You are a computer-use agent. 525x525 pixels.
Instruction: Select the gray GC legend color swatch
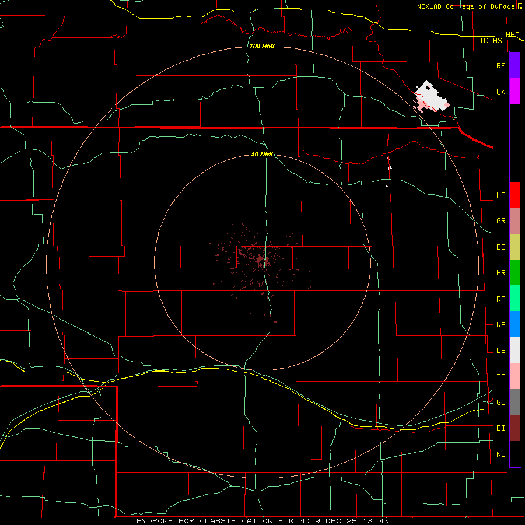click(515, 402)
